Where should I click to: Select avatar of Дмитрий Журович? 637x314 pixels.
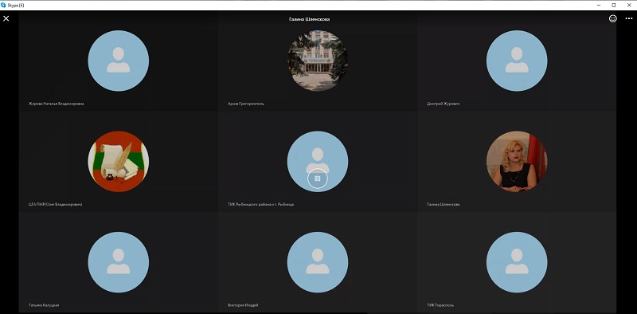517,61
